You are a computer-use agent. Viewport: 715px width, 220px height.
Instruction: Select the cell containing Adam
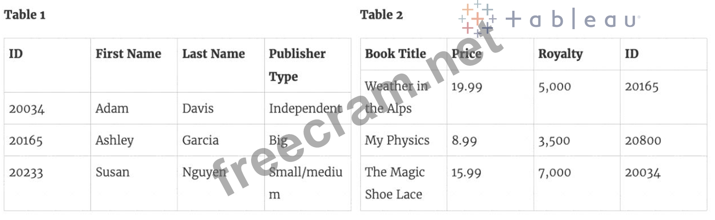pos(112,109)
